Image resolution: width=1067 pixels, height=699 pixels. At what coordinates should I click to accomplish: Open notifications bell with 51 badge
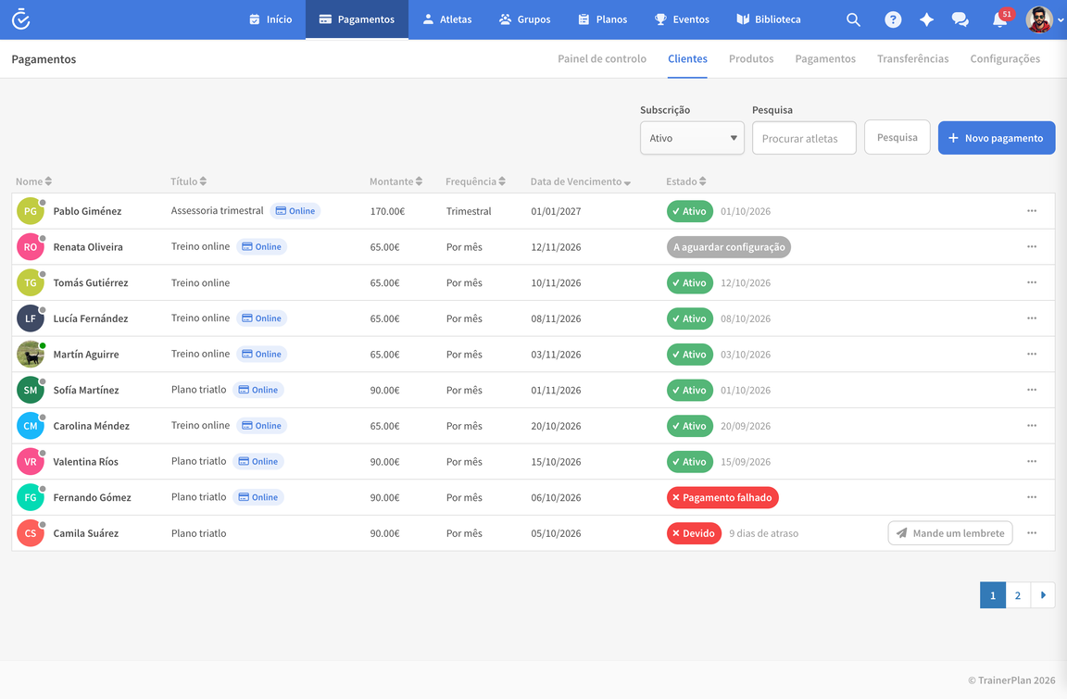click(x=1000, y=19)
